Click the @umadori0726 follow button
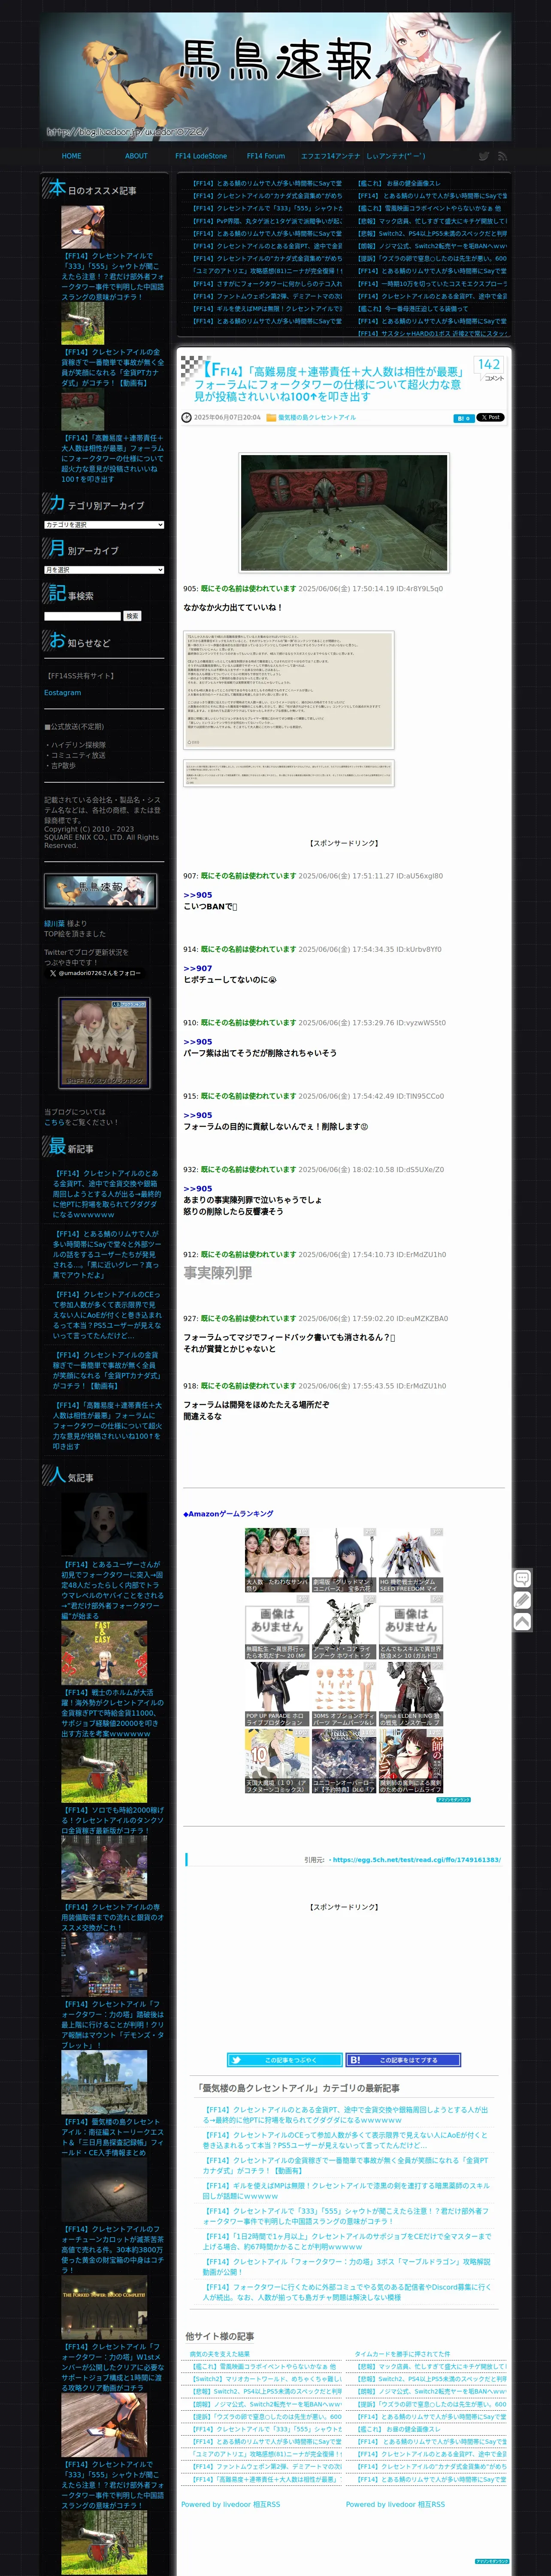Image resolution: width=551 pixels, height=2576 pixels. (x=95, y=973)
